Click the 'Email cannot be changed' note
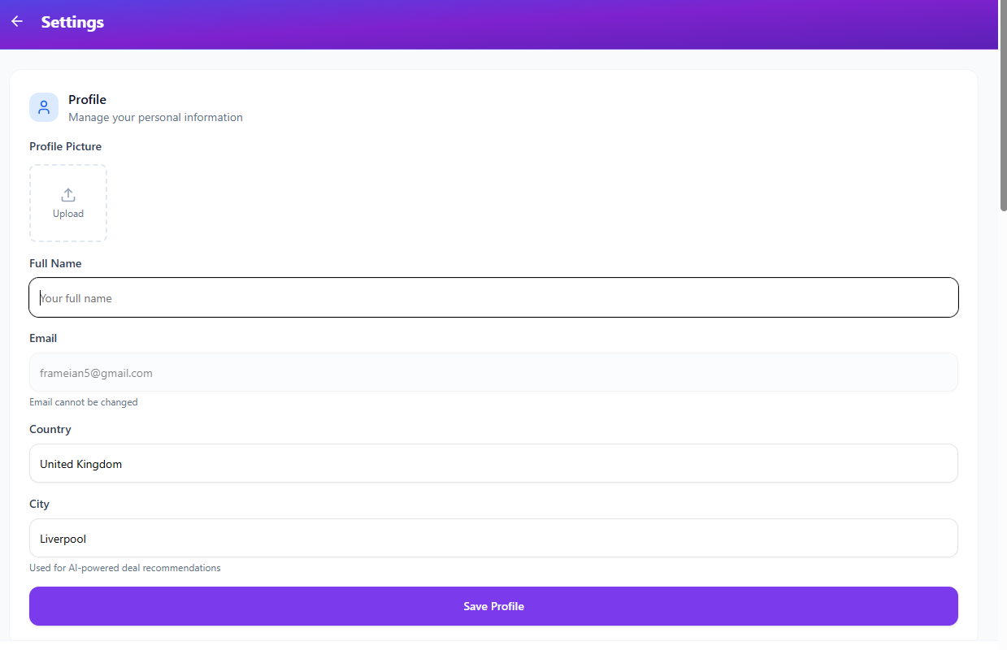Screen dimensions: 1007x650 (84, 402)
